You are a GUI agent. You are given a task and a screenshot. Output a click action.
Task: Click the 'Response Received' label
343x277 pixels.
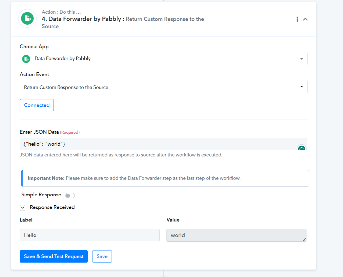click(52, 207)
